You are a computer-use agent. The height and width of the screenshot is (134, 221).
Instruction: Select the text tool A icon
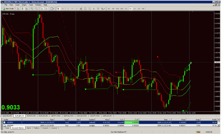click(94, 9)
